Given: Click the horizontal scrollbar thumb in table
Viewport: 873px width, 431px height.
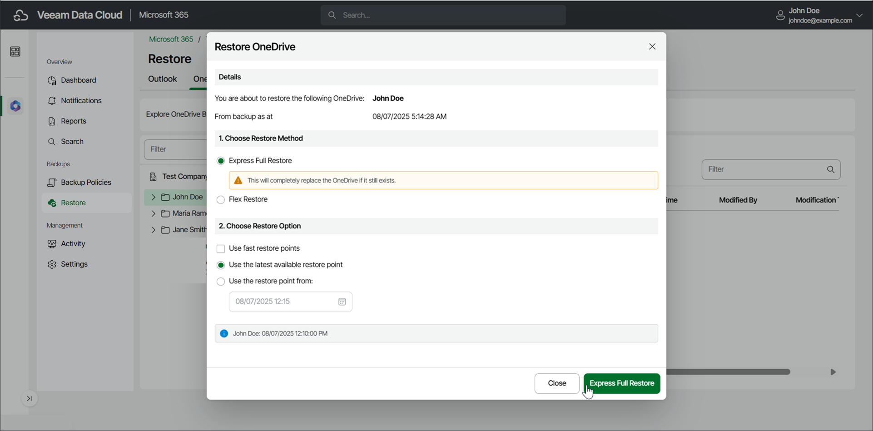Looking at the screenshot, I should (728, 372).
